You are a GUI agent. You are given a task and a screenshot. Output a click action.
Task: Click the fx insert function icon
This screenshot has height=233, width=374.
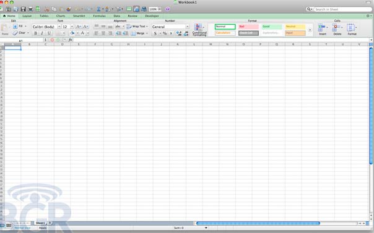pos(71,40)
